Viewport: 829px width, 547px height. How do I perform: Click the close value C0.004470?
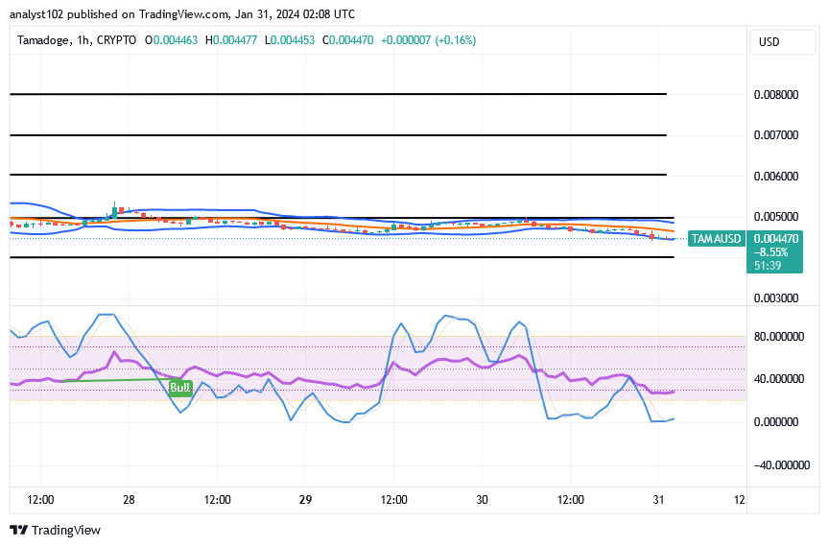348,40
